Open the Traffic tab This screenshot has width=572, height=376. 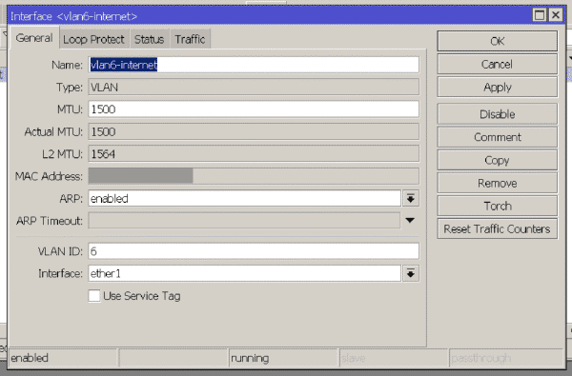pyautogui.click(x=190, y=39)
